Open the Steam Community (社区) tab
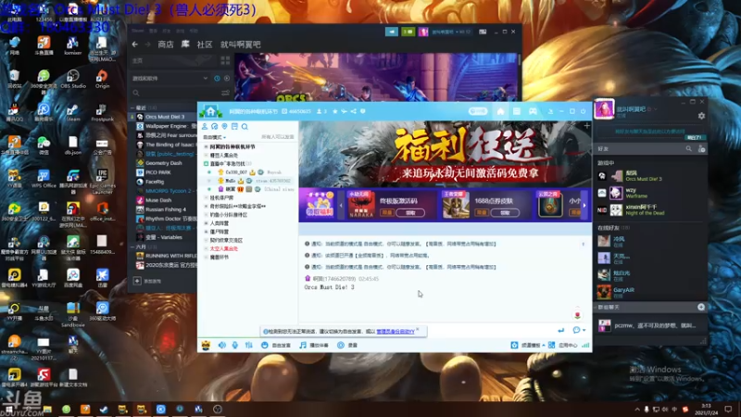The height and width of the screenshot is (417, 741). click(x=204, y=44)
